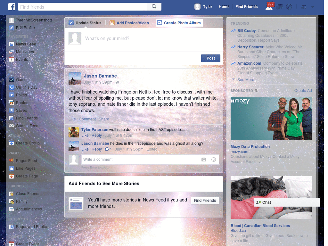Open privacy shortcuts icon
The width and height of the screenshot is (328, 246).
[304, 7]
